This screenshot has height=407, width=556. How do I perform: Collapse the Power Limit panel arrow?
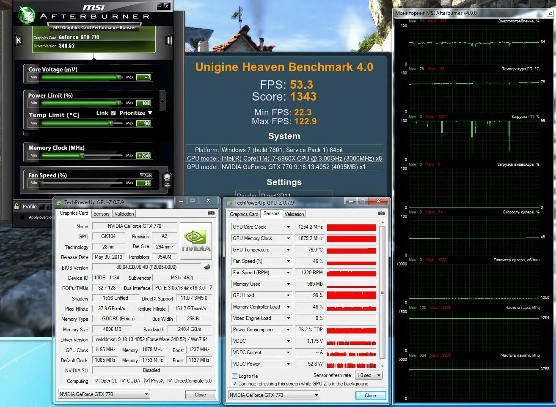pyautogui.click(x=162, y=101)
